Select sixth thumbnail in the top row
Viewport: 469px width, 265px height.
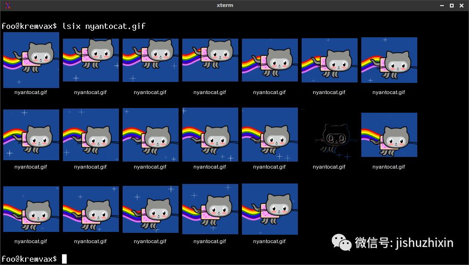click(x=330, y=60)
